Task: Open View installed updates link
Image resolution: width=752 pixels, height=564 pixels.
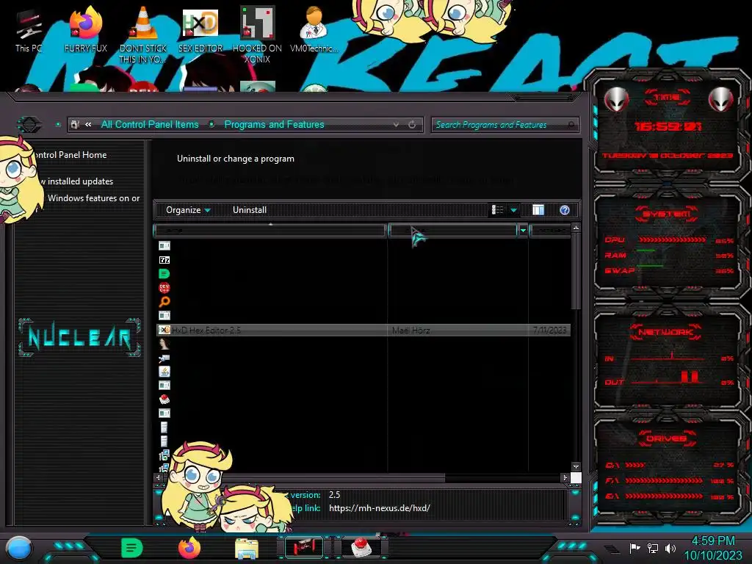Action: [x=76, y=181]
